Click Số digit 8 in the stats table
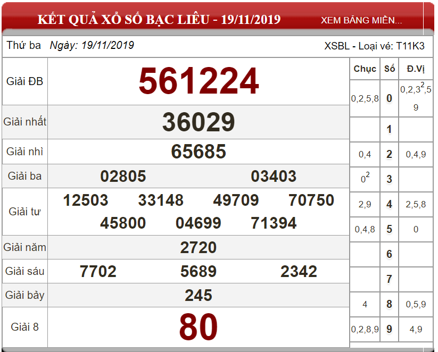The width and height of the screenshot is (438, 352). [390, 304]
